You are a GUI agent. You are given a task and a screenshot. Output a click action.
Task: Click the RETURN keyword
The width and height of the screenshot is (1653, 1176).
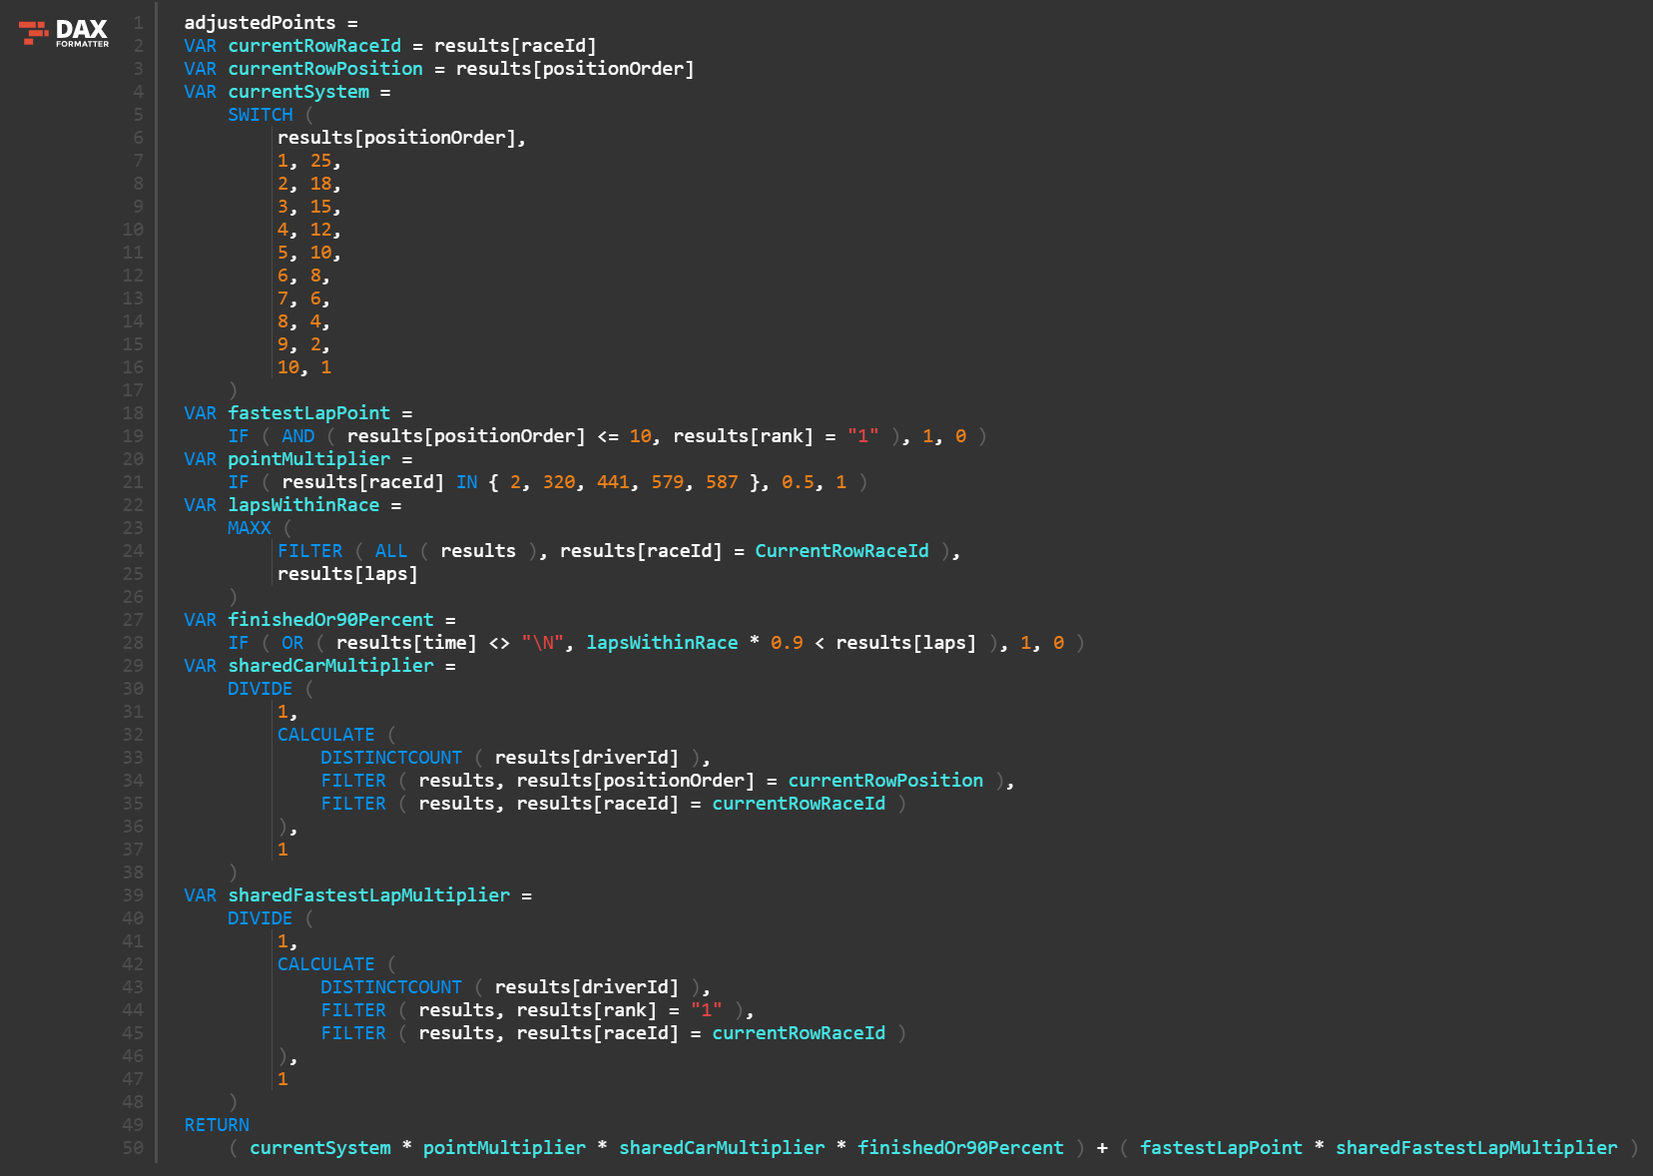(x=217, y=1125)
